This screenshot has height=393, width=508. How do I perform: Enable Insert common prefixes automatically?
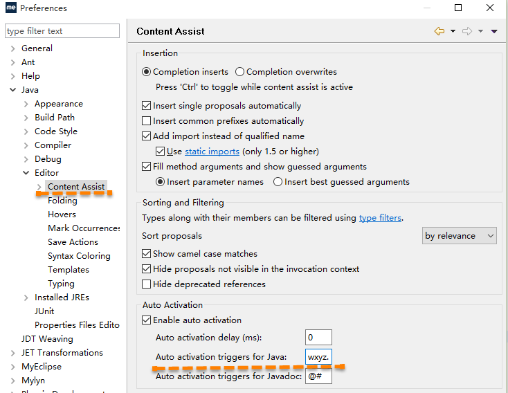pyautogui.click(x=147, y=121)
